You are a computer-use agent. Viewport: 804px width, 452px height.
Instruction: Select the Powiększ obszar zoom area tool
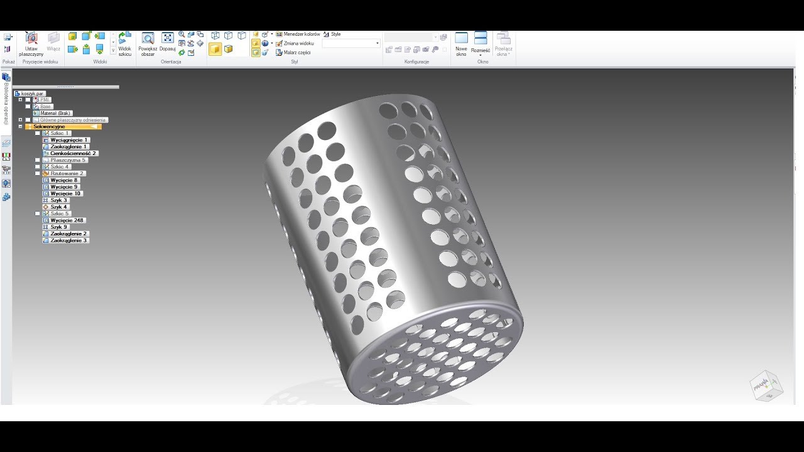pos(148,44)
